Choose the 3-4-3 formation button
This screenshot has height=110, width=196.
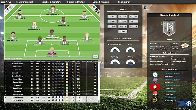click(123, 26)
